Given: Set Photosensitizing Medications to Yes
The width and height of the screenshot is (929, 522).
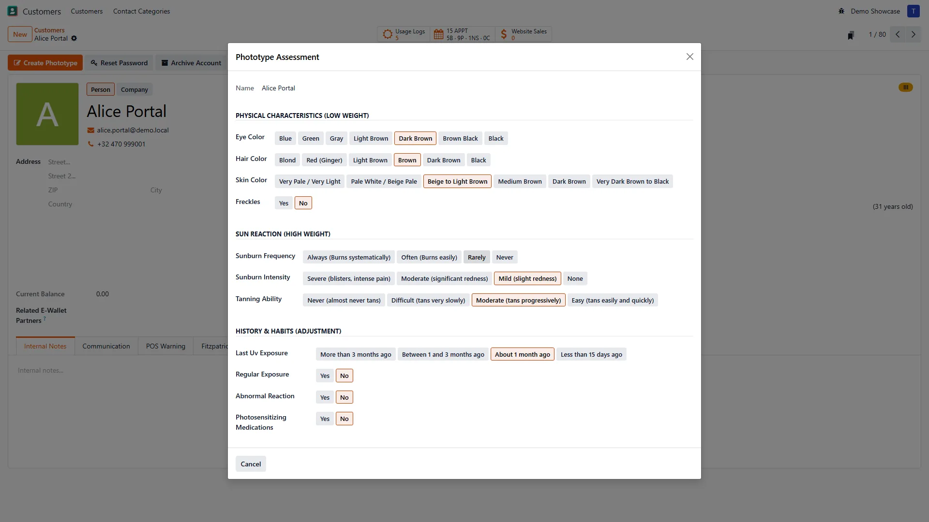Looking at the screenshot, I should (325, 419).
